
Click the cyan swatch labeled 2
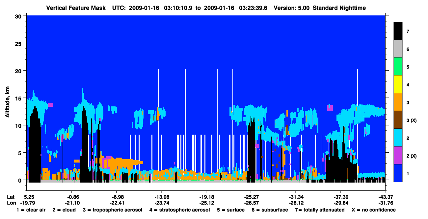(398, 138)
